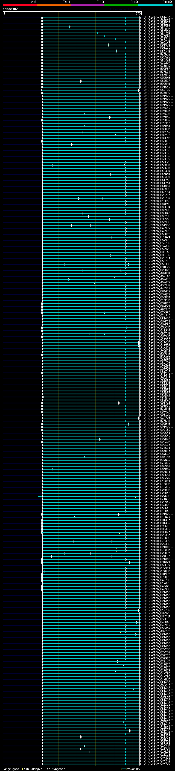Screen dimensions: 175x771
Task: Open hit UniRef100_Q94B30
Action: 157,120
